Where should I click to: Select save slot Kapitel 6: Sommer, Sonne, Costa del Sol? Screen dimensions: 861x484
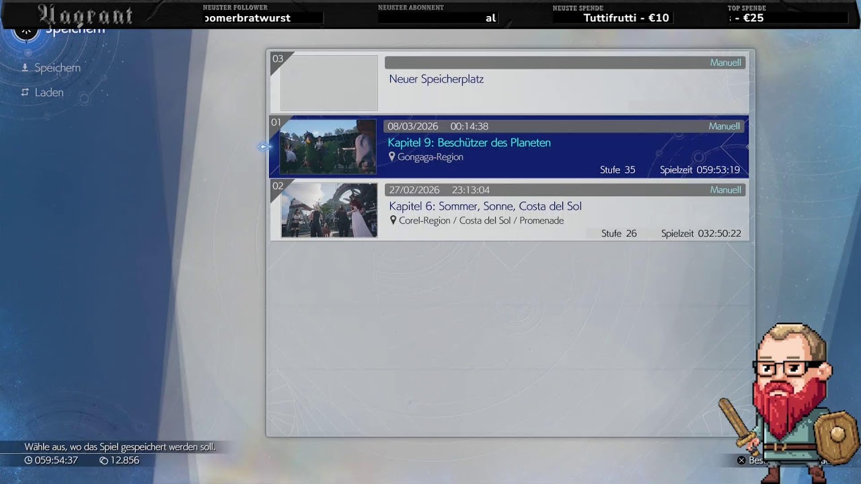click(509, 210)
